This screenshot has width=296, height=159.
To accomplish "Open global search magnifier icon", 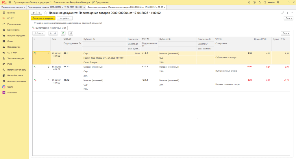I will tap(265, 2).
